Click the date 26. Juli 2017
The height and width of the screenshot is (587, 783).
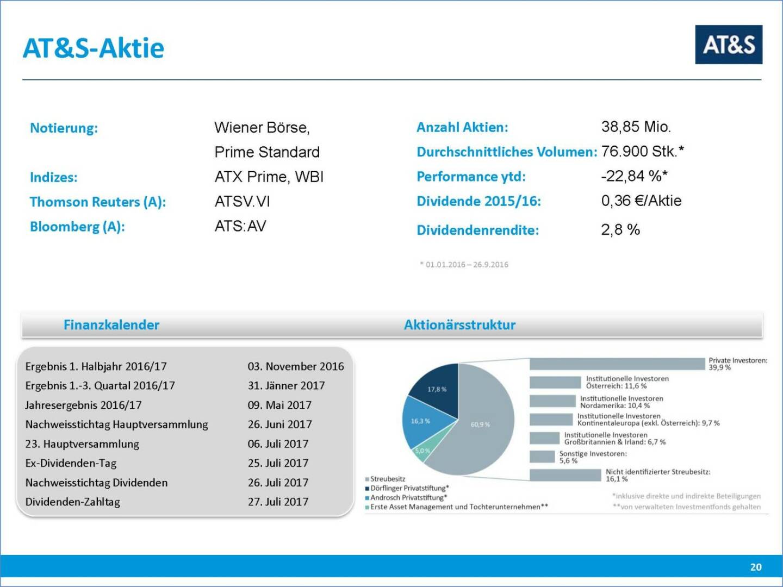(x=278, y=483)
